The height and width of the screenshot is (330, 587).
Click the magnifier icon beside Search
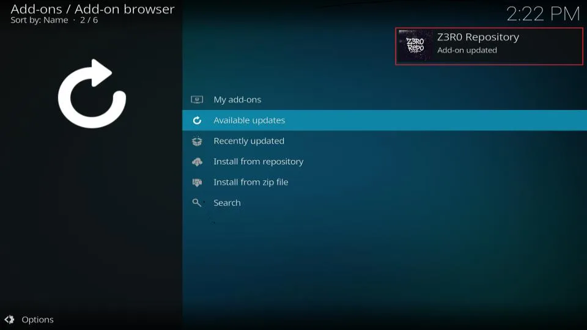(x=196, y=202)
